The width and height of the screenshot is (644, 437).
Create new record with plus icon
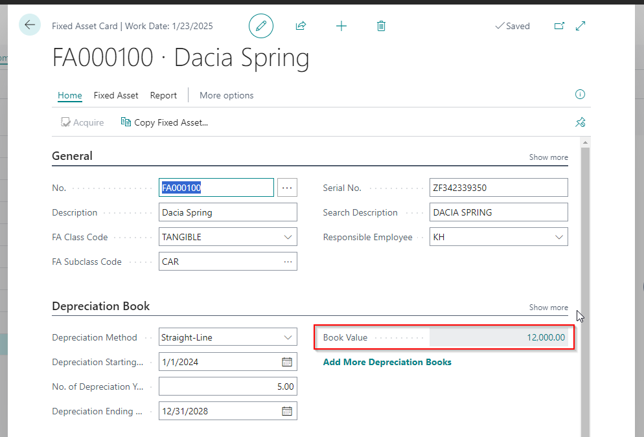click(341, 27)
